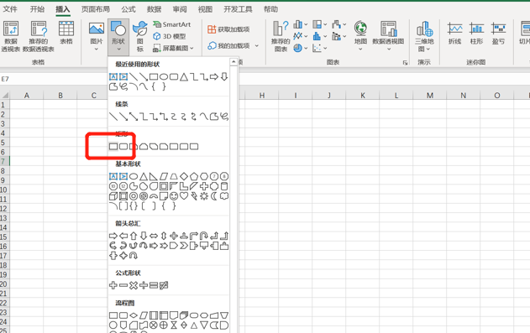Choose the equals sign equation shape
This screenshot has height=333, width=530.
click(154, 285)
